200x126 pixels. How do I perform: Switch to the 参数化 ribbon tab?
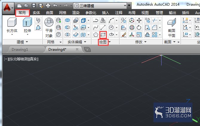coord(91,13)
